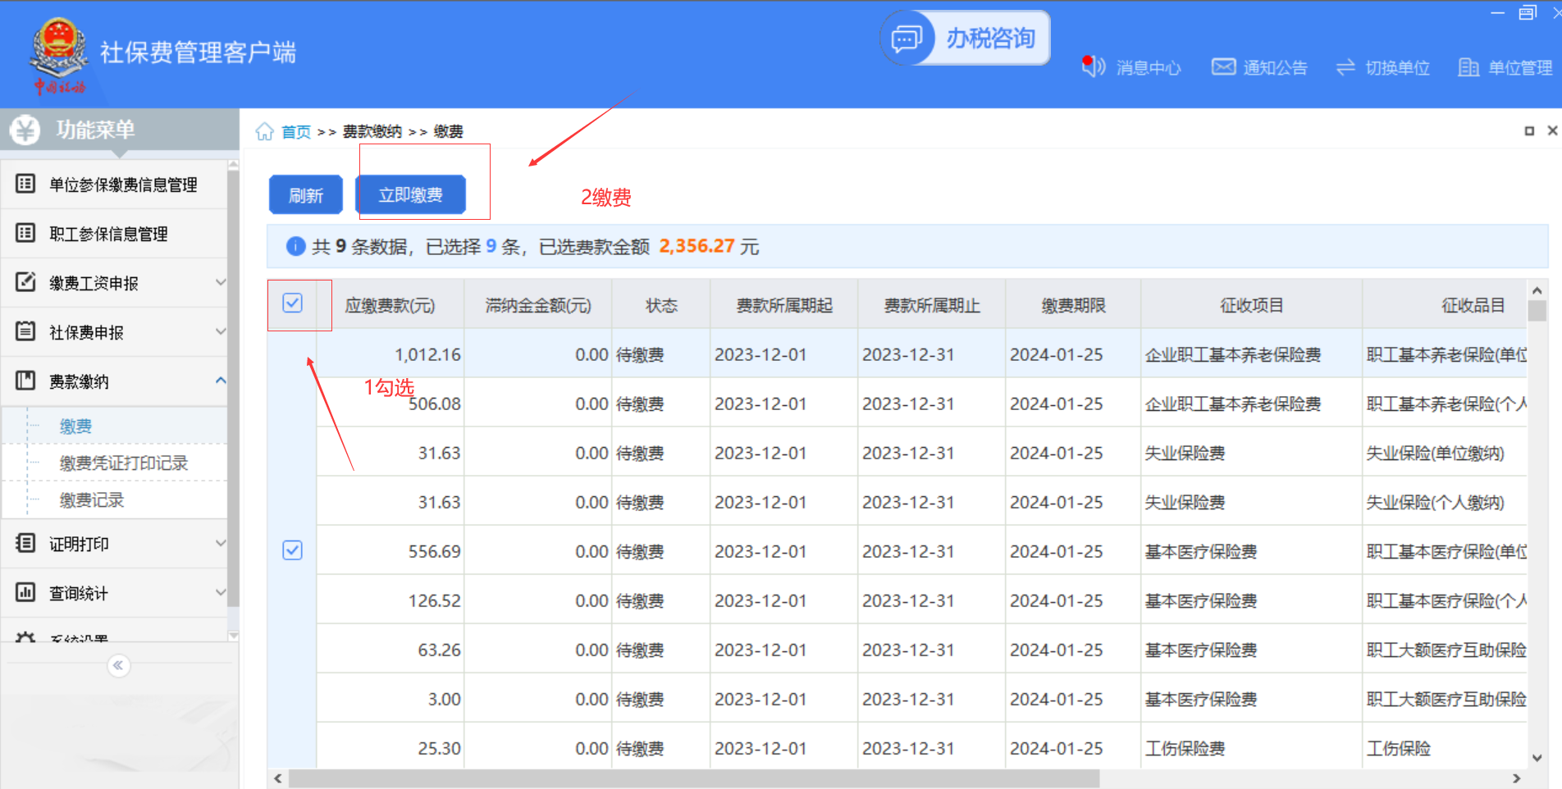Screen dimensions: 1562x789
Task: Open 消息中心 speaker icon
Action: tap(1093, 66)
